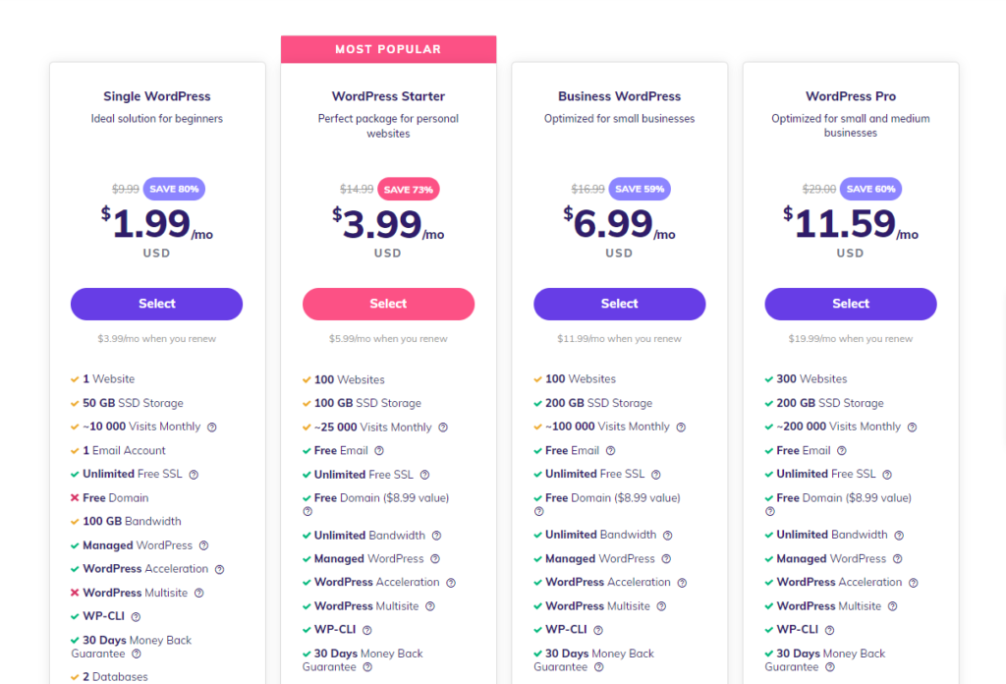Click the Save 80% badge
The image size is (1006, 684).
click(174, 190)
